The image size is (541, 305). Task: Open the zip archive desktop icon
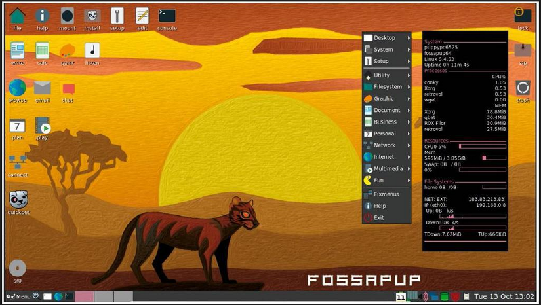(523, 50)
